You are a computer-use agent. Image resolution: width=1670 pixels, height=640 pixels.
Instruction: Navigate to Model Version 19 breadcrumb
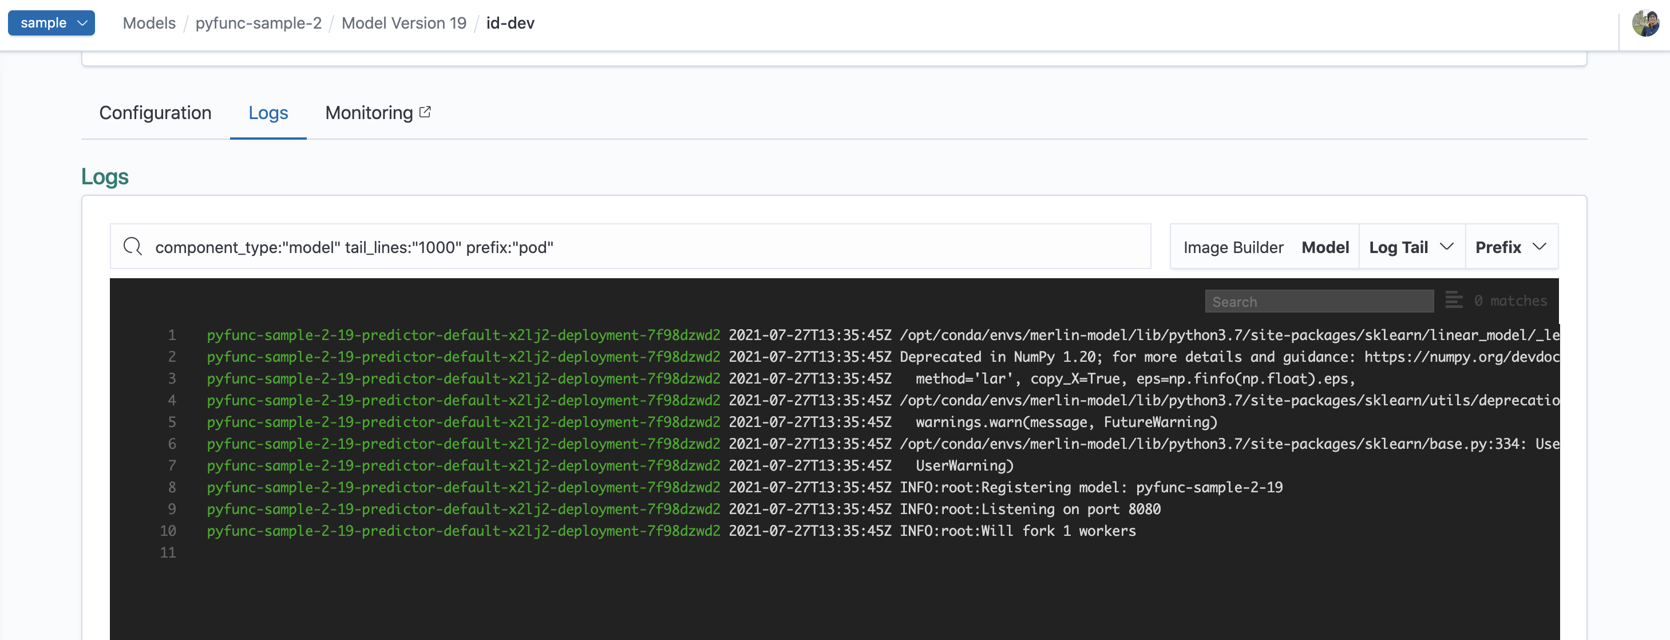pos(403,23)
